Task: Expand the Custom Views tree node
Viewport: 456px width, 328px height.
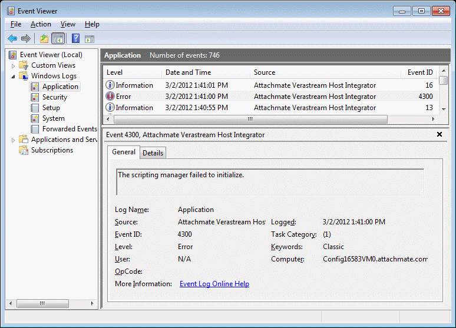Action: point(13,66)
